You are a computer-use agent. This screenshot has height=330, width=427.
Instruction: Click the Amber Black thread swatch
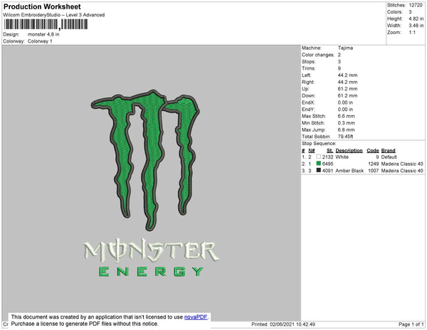[318, 170]
